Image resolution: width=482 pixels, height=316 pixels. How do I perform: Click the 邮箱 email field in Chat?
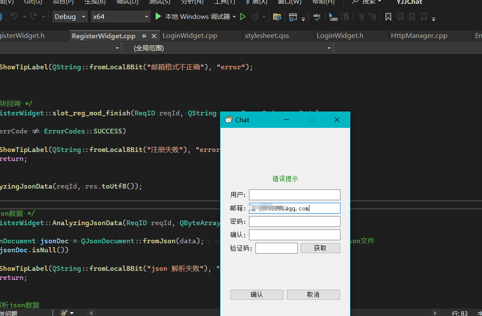(294, 208)
